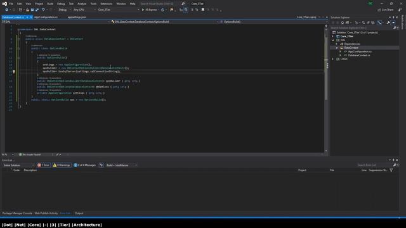Open the Build menu

pos(50,4)
